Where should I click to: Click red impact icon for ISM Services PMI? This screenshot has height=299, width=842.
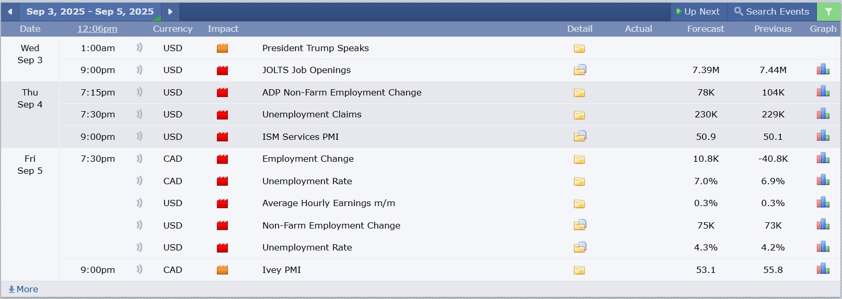click(222, 137)
